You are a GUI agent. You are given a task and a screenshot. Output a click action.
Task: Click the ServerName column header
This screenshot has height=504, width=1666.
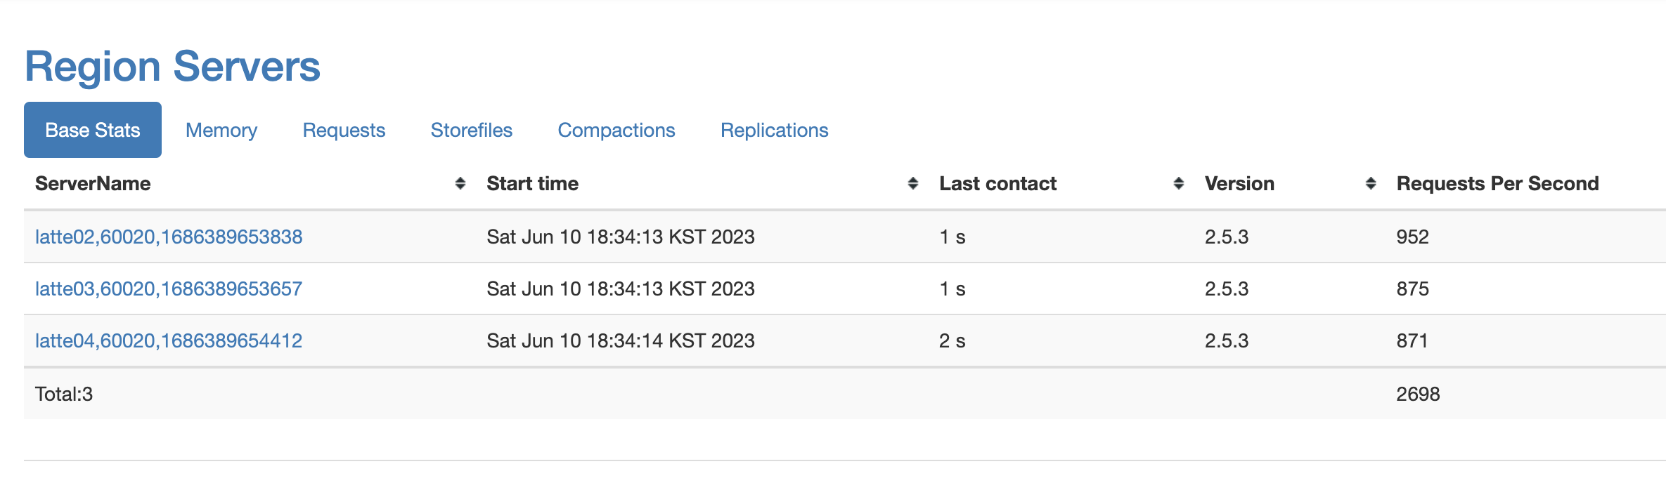click(93, 183)
